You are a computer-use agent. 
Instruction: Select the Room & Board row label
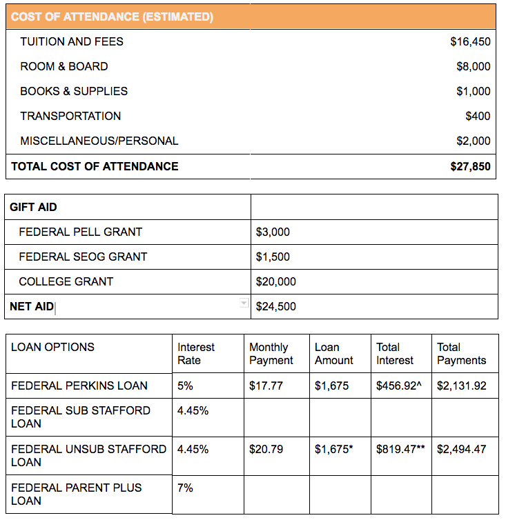pyautogui.click(x=64, y=67)
